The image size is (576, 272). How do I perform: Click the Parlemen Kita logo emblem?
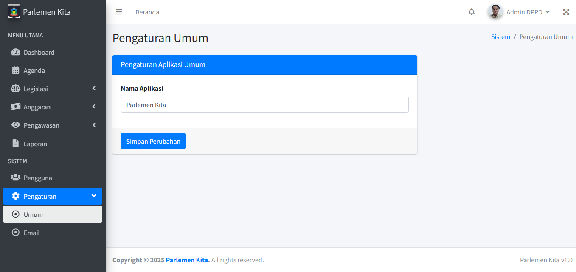[x=14, y=11]
